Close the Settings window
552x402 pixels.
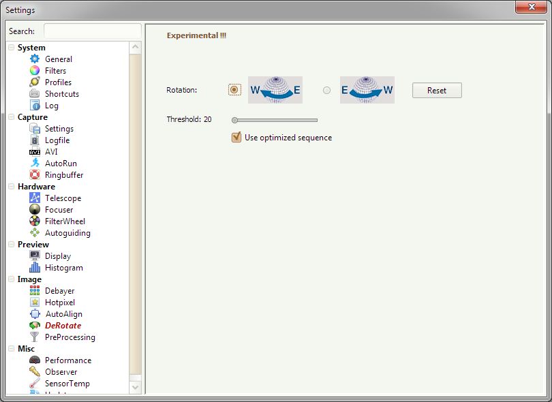point(532,7)
